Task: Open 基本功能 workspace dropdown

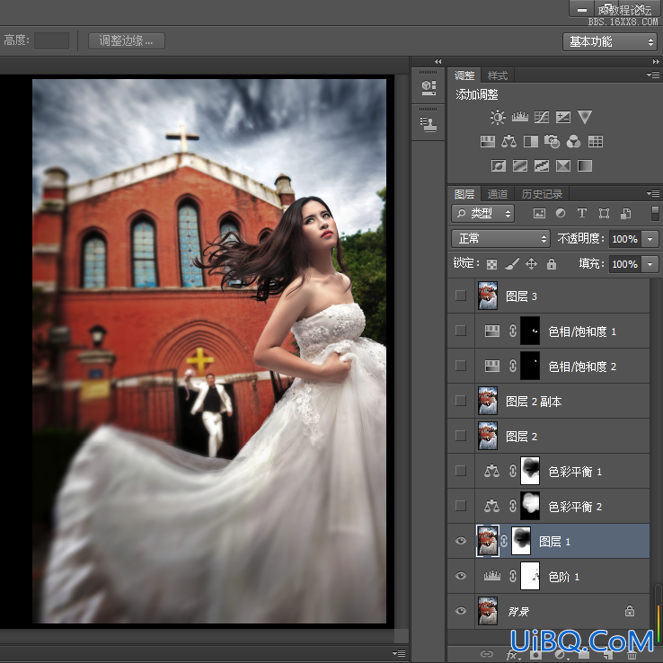Action: [610, 42]
